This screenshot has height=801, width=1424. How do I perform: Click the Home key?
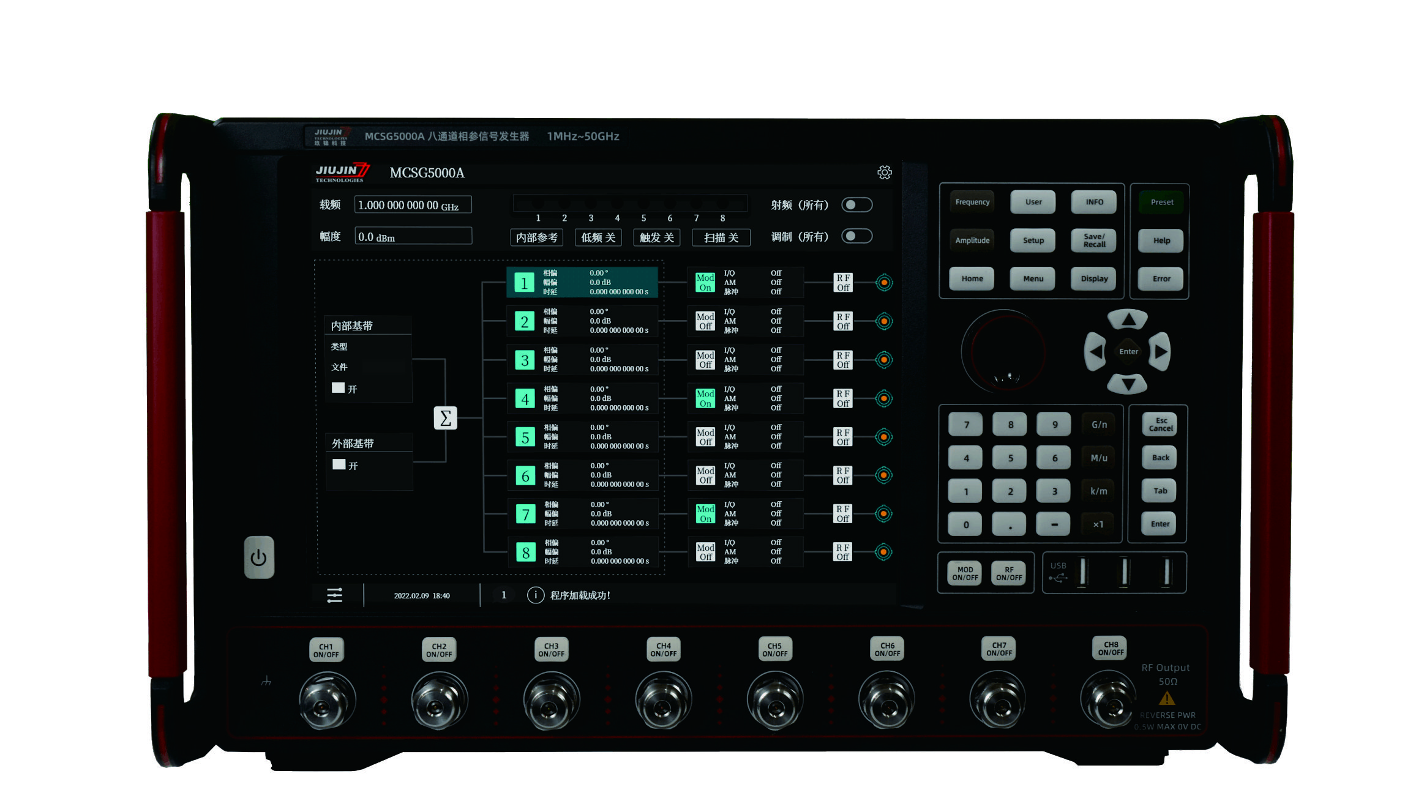pyautogui.click(x=972, y=279)
